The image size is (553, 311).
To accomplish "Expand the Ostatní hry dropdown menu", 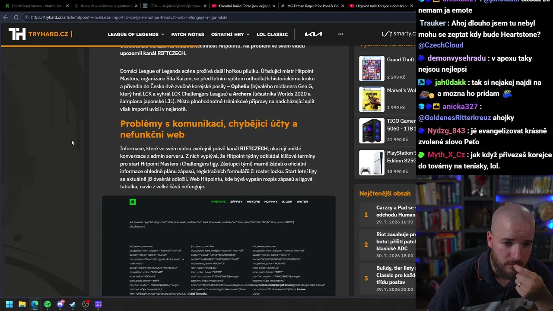I will (230, 34).
